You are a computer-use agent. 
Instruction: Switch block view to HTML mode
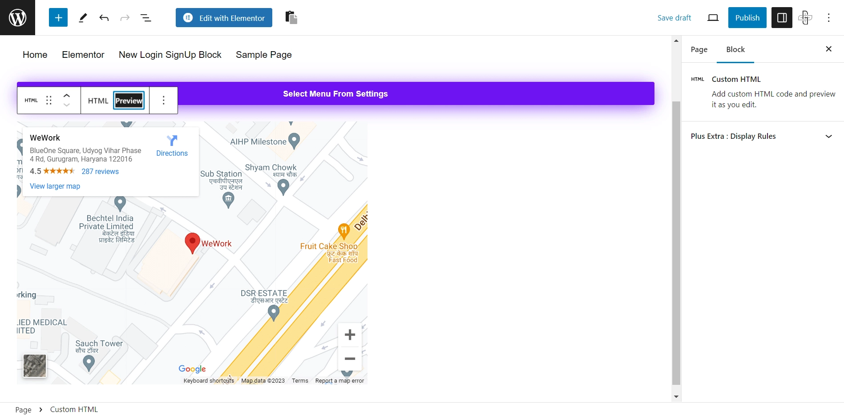98,101
